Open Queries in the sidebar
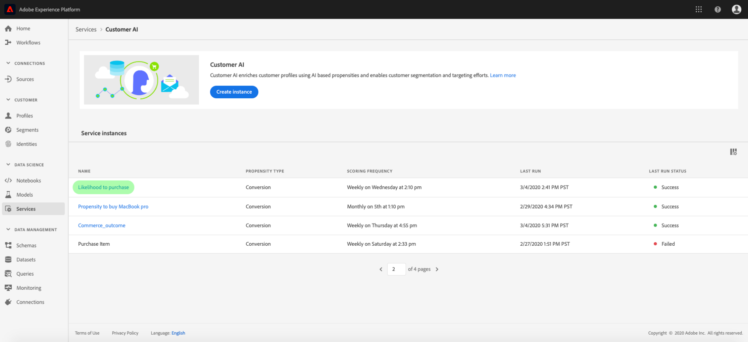748x342 pixels. coord(25,274)
